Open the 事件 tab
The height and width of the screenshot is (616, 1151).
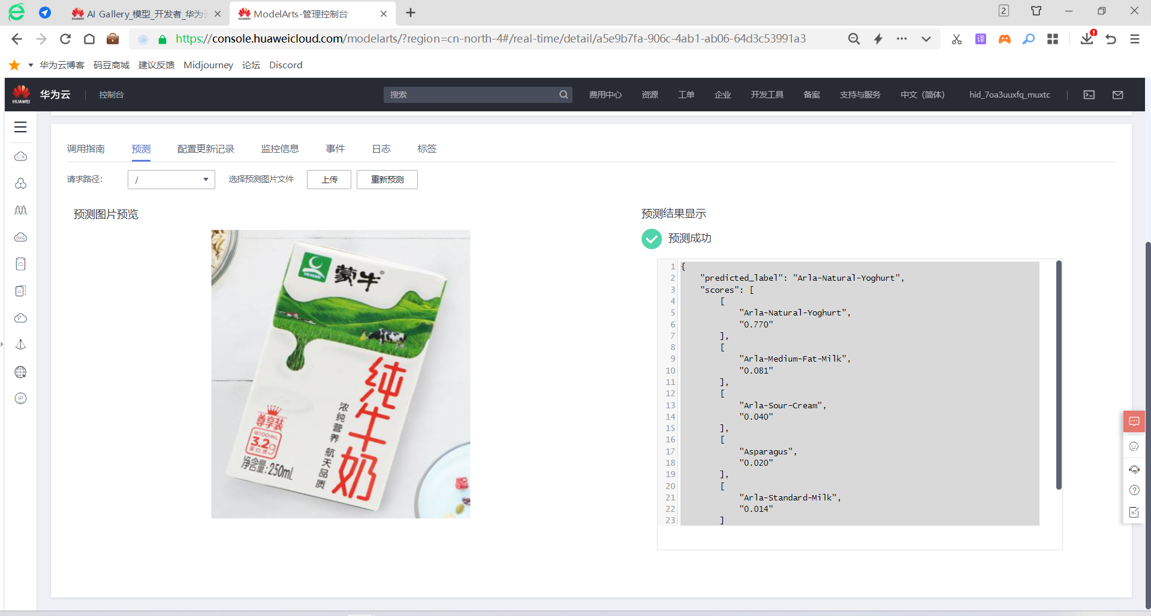(336, 149)
